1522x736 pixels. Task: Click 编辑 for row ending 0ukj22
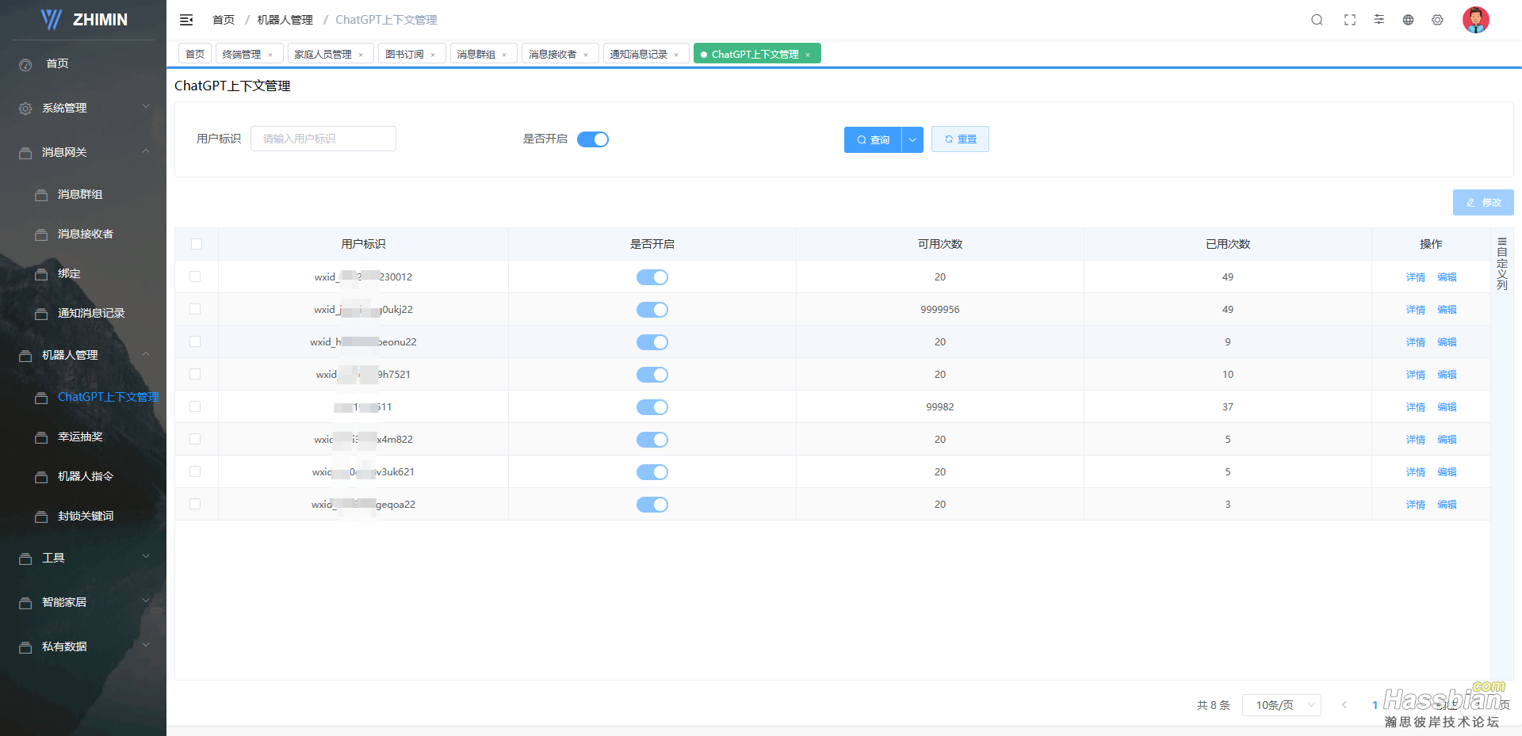pos(1447,310)
